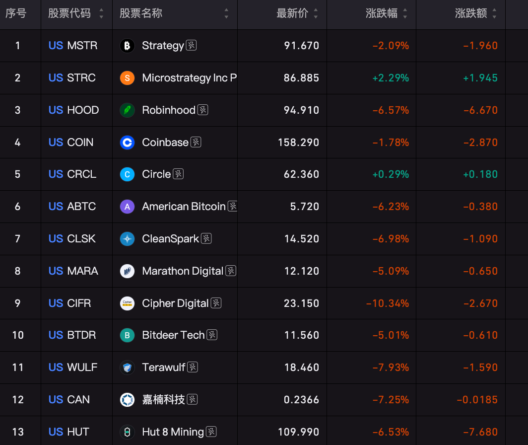Click the Coinbase blue logo icon
Viewport: 528px width, 445px height.
click(x=127, y=143)
